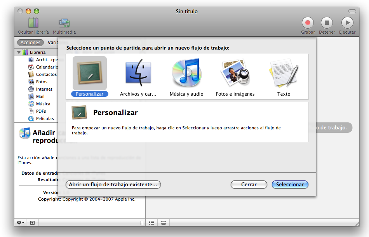Select Películas in the library list
369x237 pixels.
click(41, 118)
